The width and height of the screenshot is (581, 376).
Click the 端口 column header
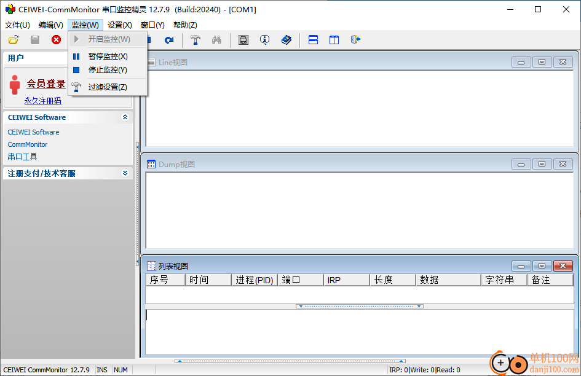[301, 280]
